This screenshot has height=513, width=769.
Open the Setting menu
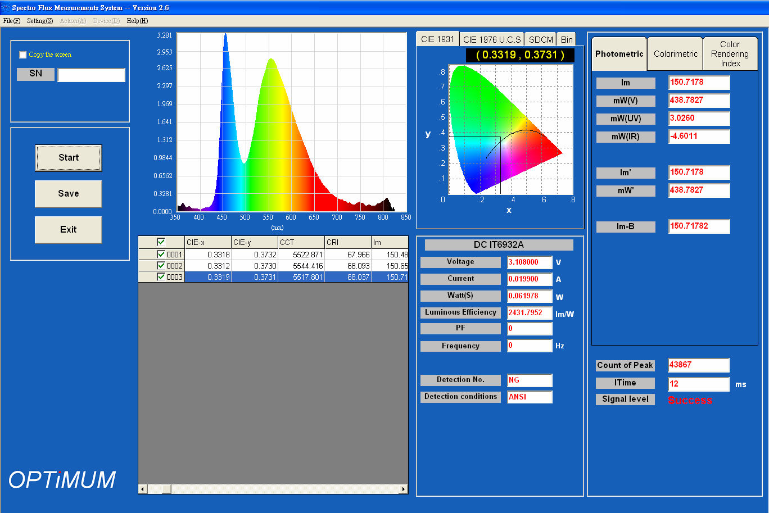[40, 21]
